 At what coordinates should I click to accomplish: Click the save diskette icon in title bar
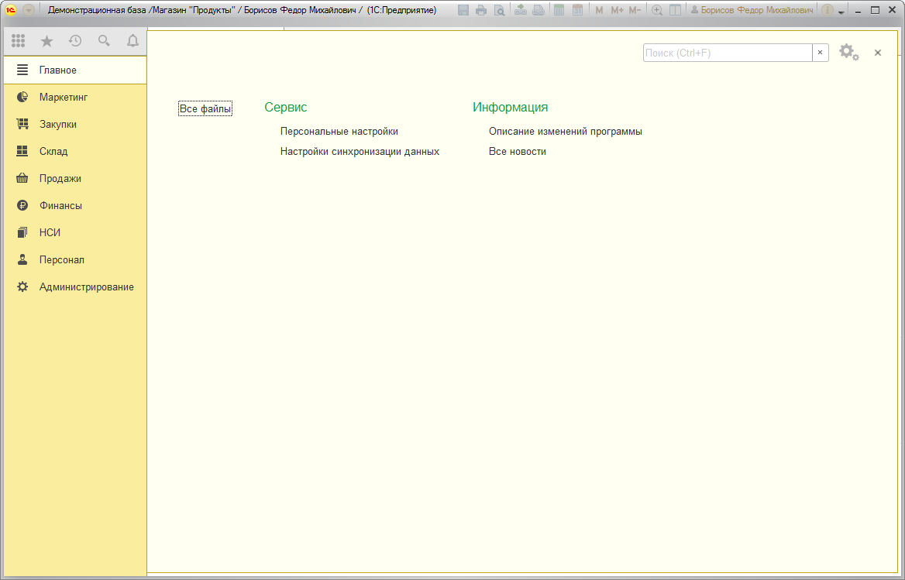pyautogui.click(x=463, y=10)
